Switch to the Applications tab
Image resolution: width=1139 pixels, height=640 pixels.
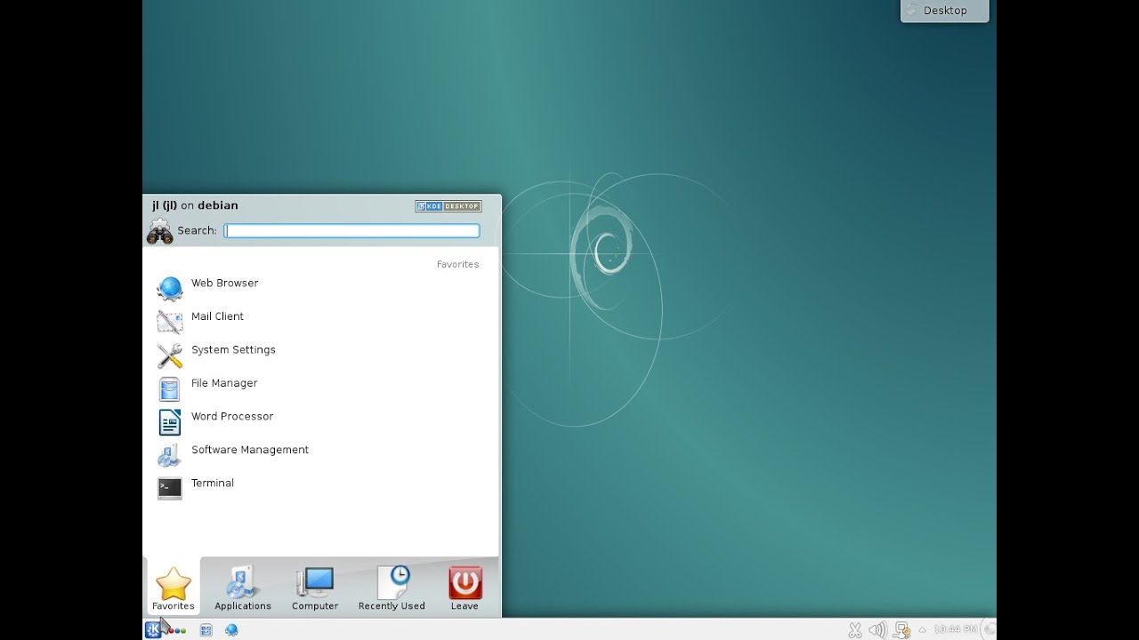242,588
